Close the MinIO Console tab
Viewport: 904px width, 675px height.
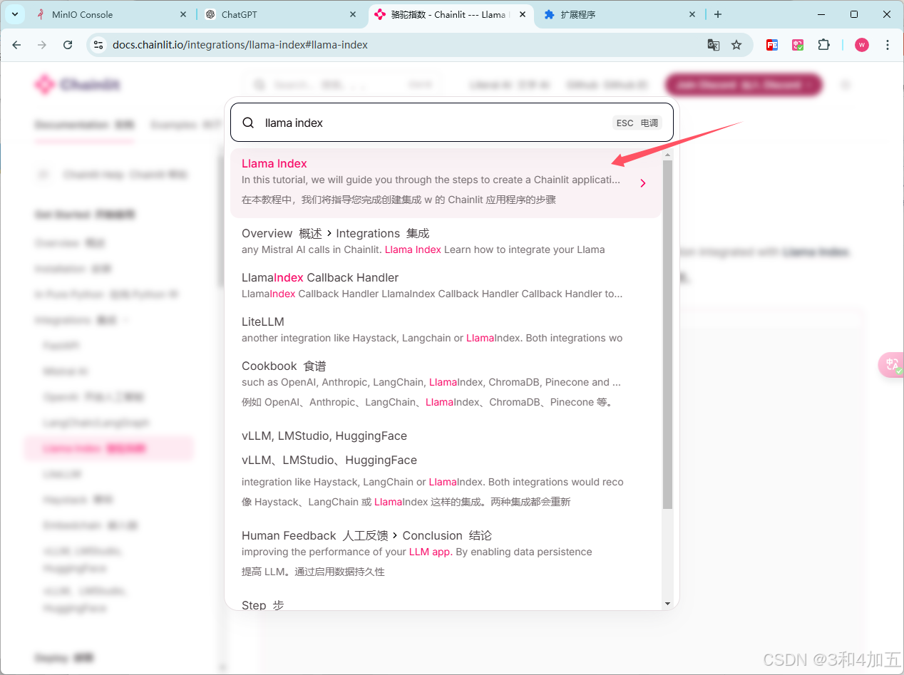(184, 14)
